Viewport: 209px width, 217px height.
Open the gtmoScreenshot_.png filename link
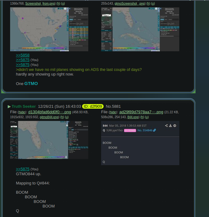click(129, 3)
